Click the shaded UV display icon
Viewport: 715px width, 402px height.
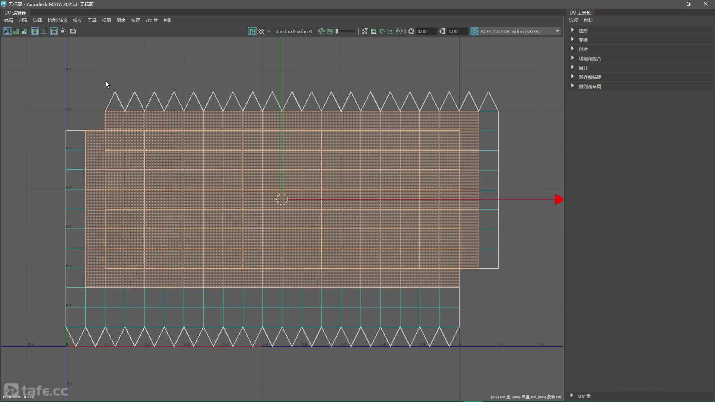pos(16,31)
